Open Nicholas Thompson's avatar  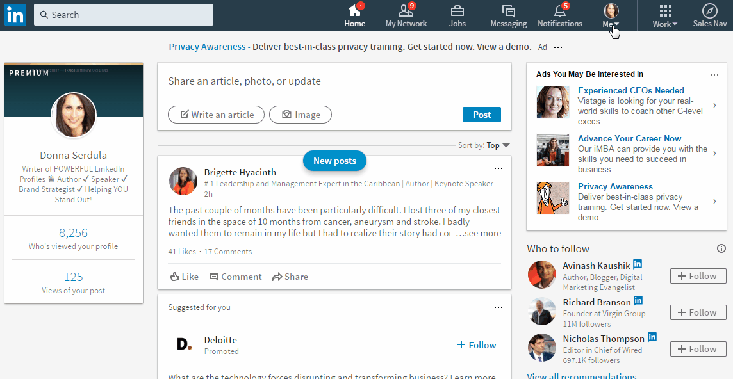click(x=542, y=348)
